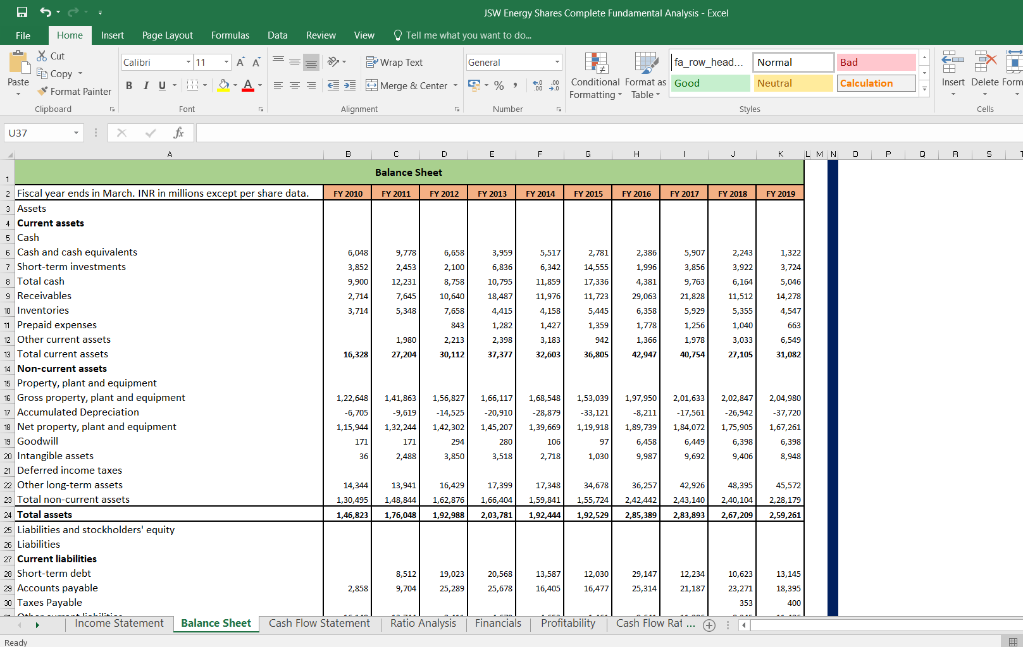The height and width of the screenshot is (647, 1023).
Task: Apply the Calculation cell style
Action: (876, 83)
